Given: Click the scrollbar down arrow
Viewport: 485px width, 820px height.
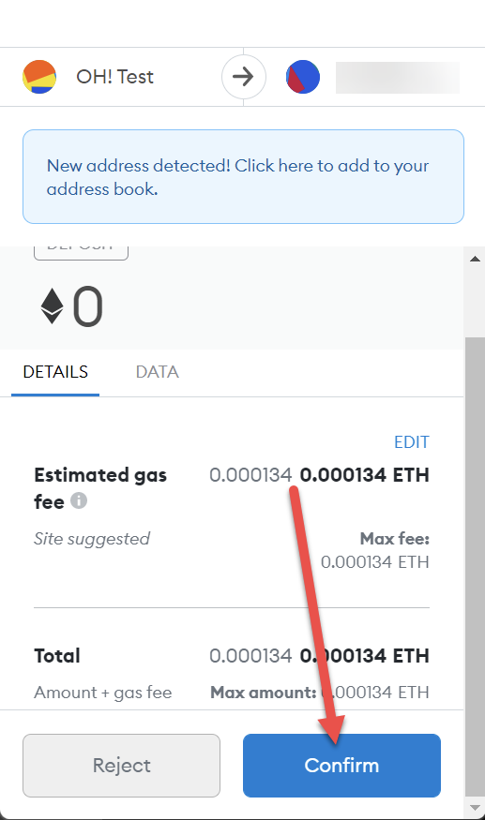Looking at the screenshot, I should (x=475, y=808).
